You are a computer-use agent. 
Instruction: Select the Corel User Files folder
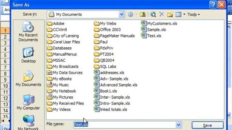(63, 42)
